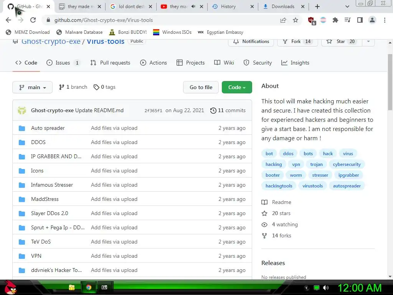Bookmark this page with the star icon
This screenshot has width=393, height=295.
296,20
